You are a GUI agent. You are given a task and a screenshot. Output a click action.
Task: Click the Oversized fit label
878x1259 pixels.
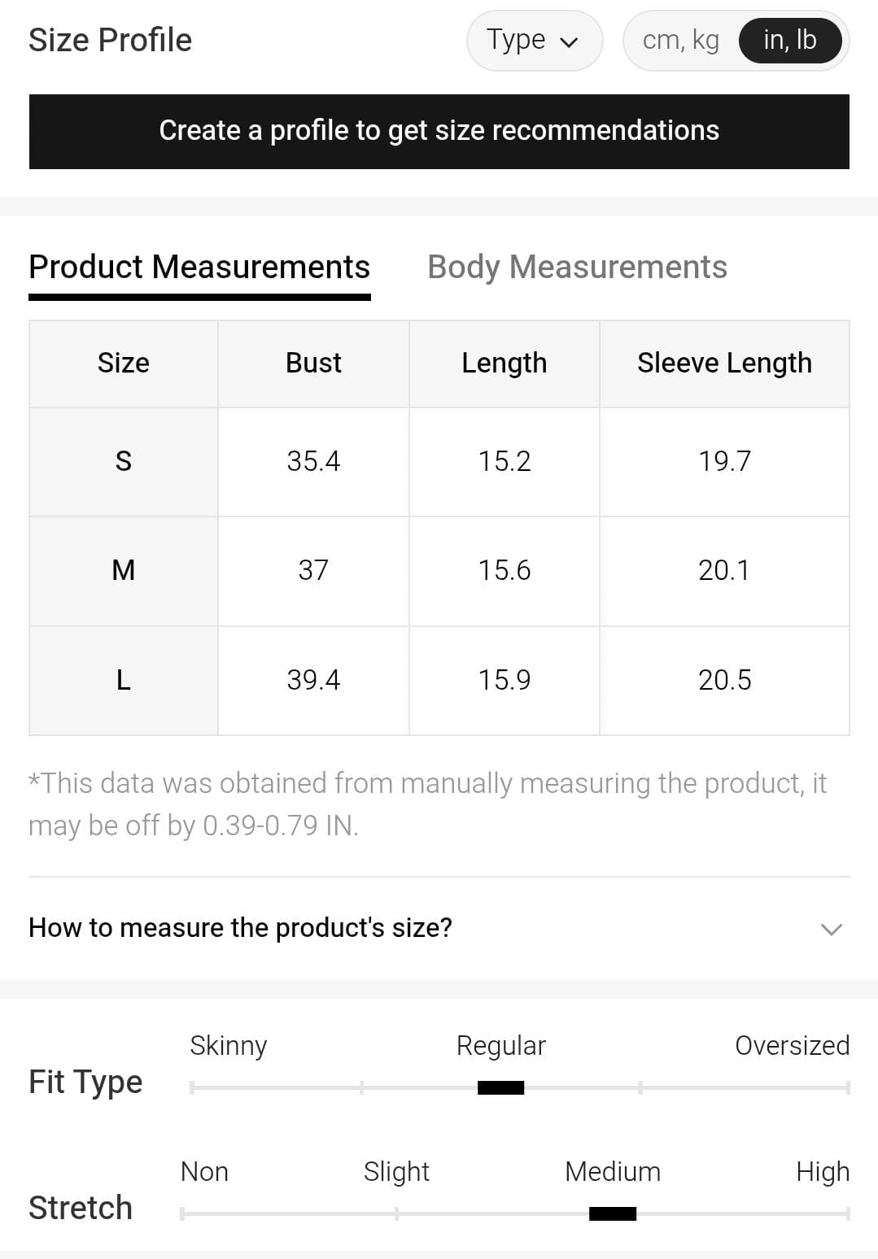(792, 1045)
